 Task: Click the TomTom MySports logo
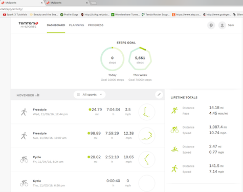click(x=28, y=25)
